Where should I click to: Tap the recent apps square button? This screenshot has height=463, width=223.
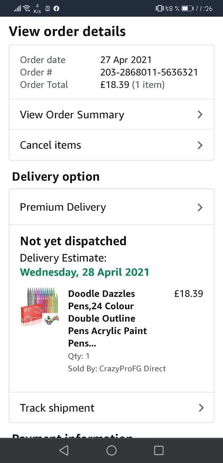click(159, 450)
